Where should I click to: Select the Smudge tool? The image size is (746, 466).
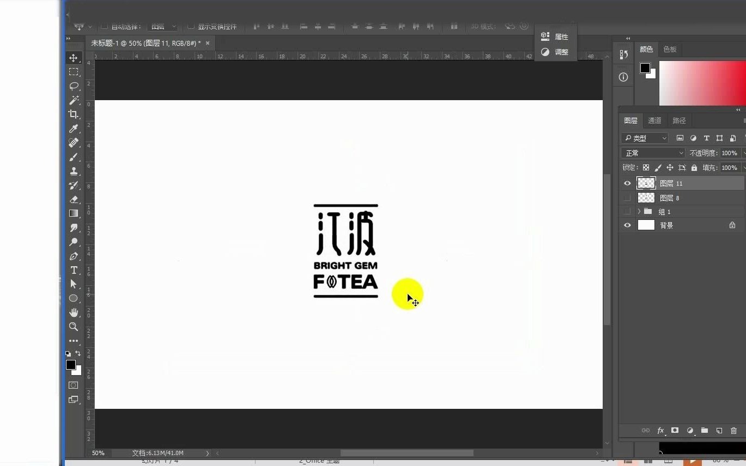tap(74, 228)
